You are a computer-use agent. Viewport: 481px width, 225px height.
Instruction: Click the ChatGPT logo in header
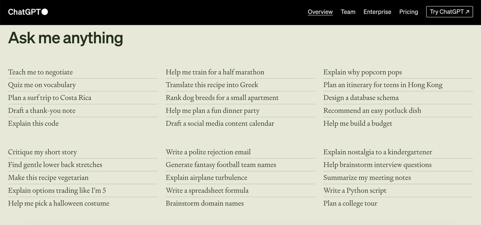point(28,12)
